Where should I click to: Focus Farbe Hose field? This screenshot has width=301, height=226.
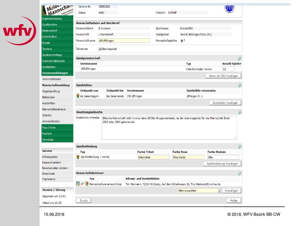188,157
